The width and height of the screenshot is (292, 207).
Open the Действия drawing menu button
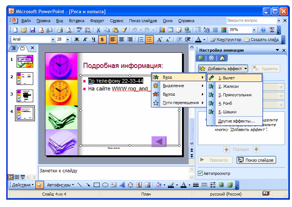(23, 185)
